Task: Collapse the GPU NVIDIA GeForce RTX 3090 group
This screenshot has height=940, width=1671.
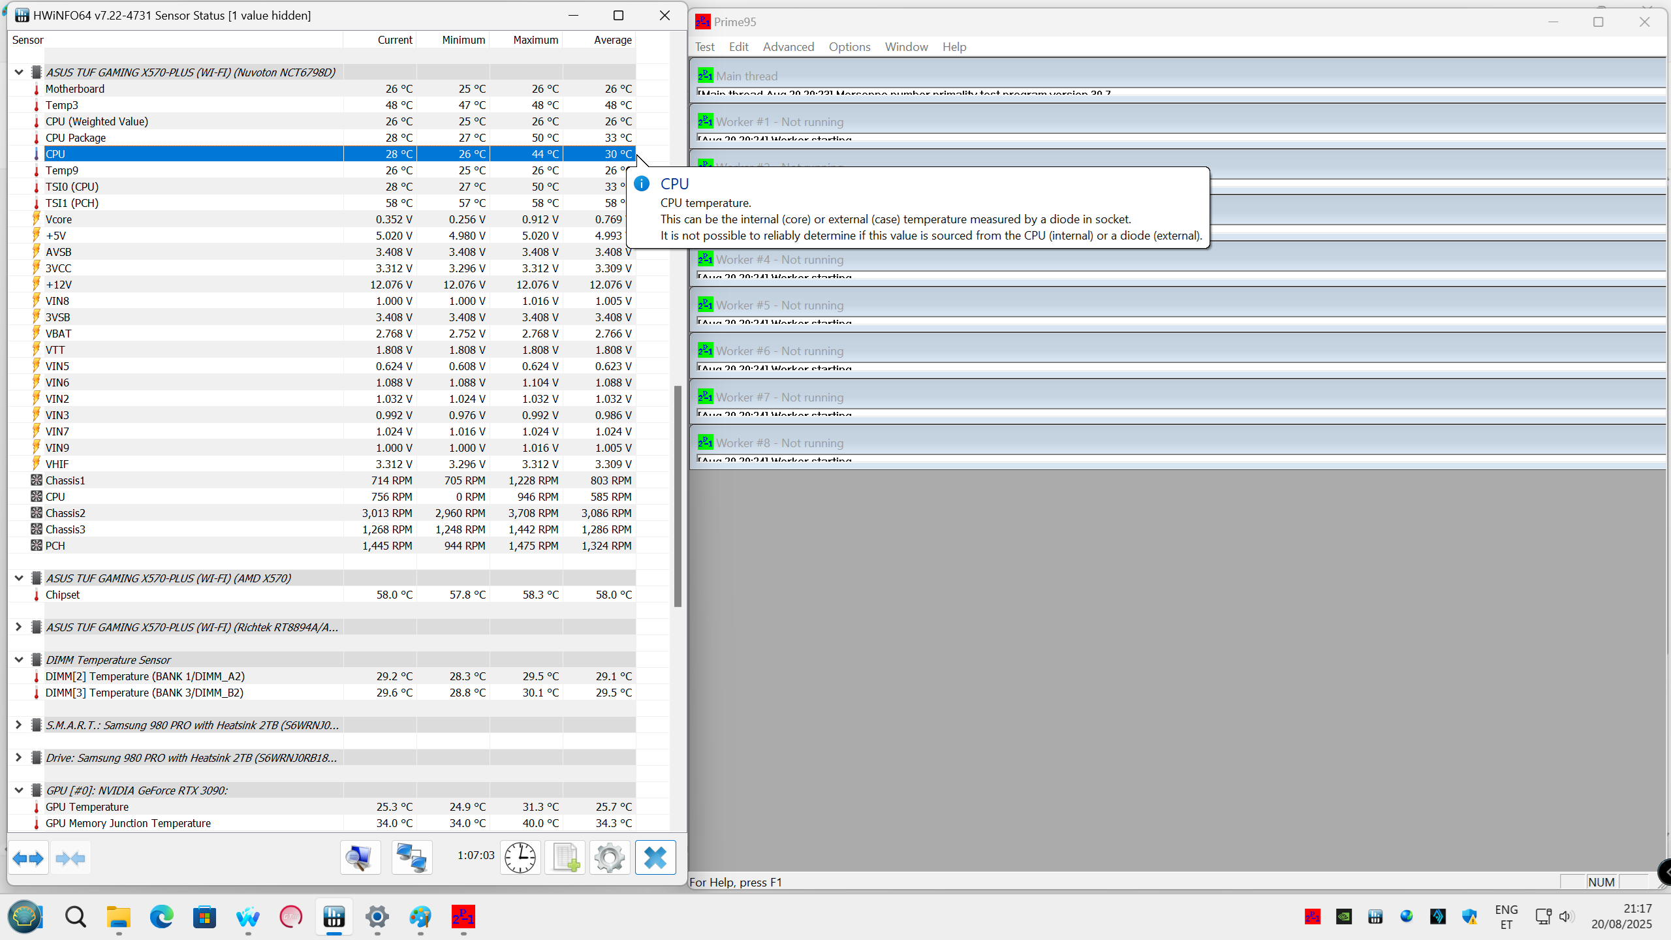Action: point(19,791)
